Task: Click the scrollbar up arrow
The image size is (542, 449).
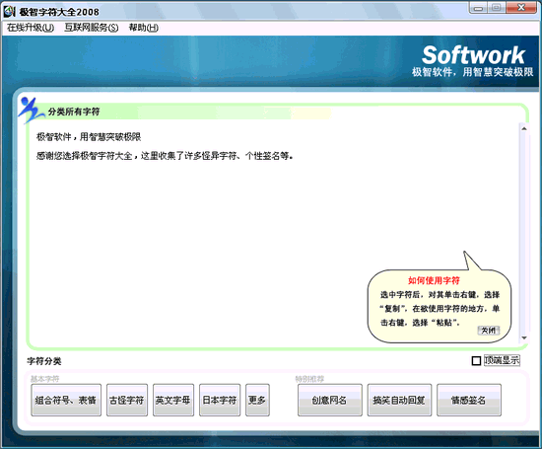Action: 524,128
